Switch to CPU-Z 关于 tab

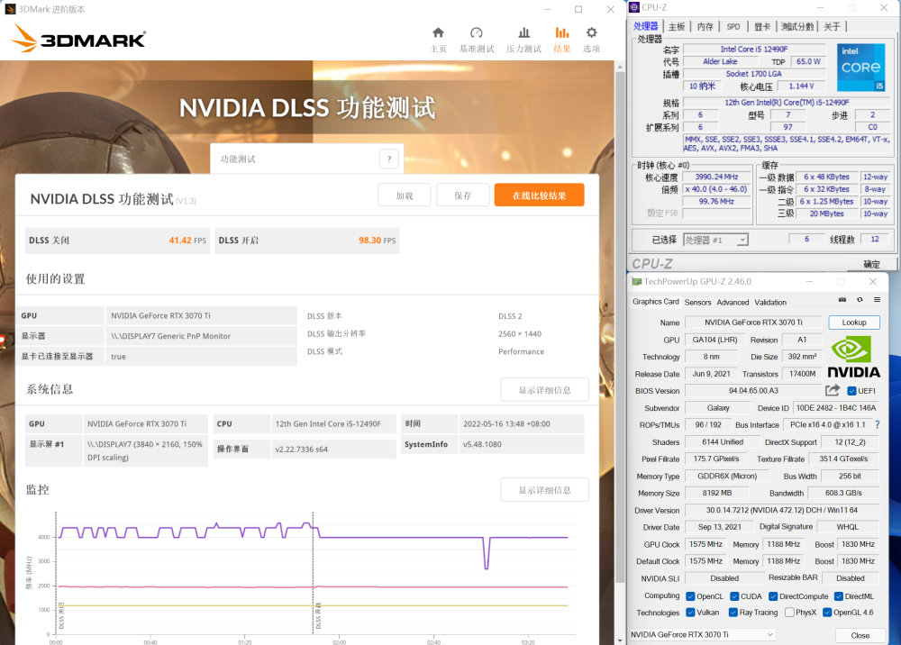pos(832,26)
